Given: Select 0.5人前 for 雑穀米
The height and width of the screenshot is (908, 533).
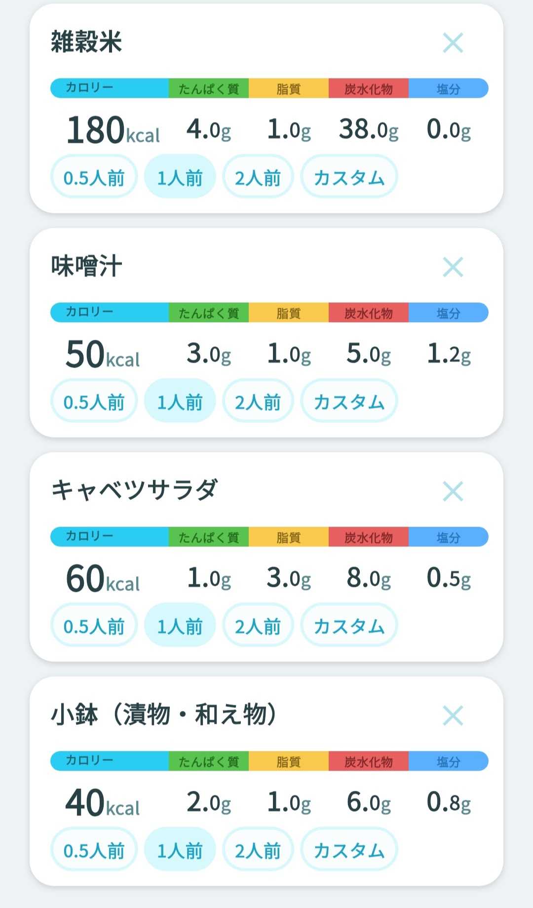Looking at the screenshot, I should [x=94, y=176].
